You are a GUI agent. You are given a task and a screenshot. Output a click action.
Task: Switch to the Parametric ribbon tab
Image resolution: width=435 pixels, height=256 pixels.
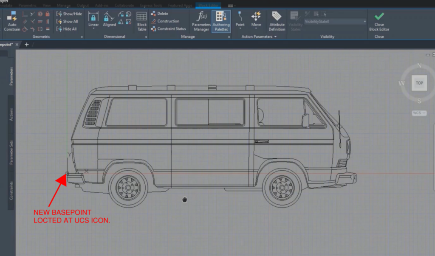coord(27,6)
